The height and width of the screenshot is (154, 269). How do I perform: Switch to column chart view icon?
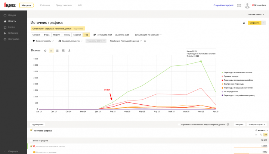63,50
